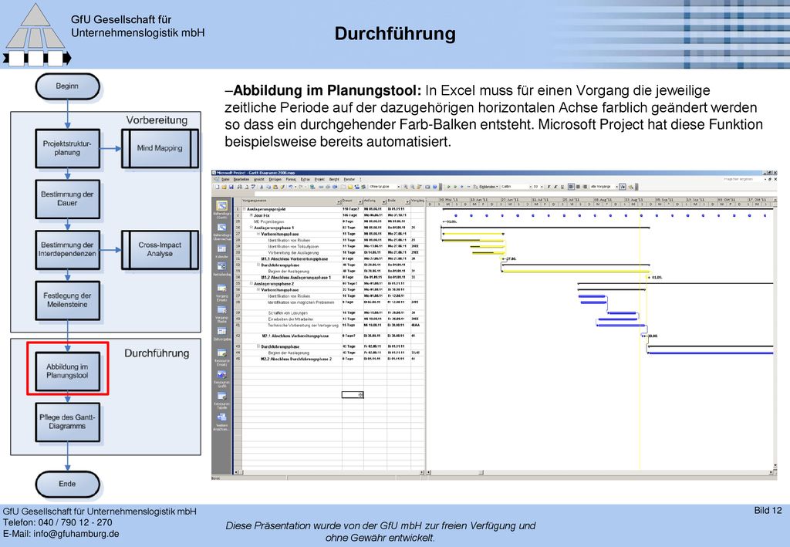Screen dimensions: 790x547
Task: Open the Einfügen menu
Action: click(x=275, y=179)
